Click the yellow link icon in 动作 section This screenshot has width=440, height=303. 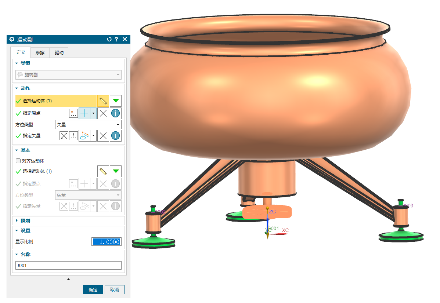click(x=103, y=101)
